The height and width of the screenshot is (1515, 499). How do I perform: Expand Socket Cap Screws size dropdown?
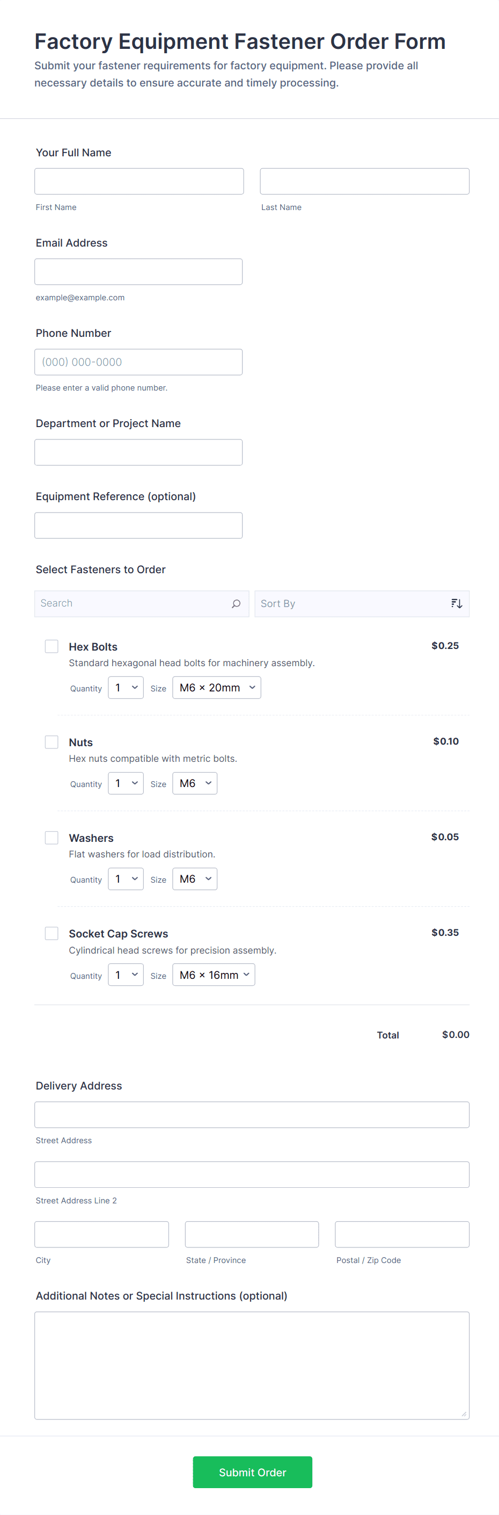214,975
